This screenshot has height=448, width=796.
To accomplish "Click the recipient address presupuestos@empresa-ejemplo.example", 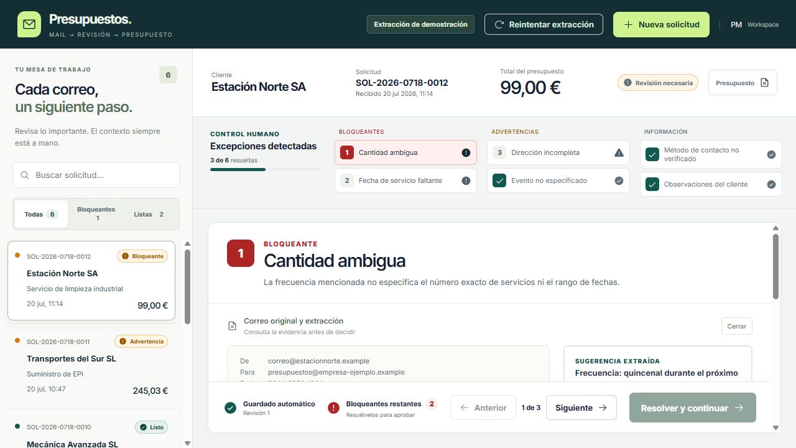I will [336, 372].
